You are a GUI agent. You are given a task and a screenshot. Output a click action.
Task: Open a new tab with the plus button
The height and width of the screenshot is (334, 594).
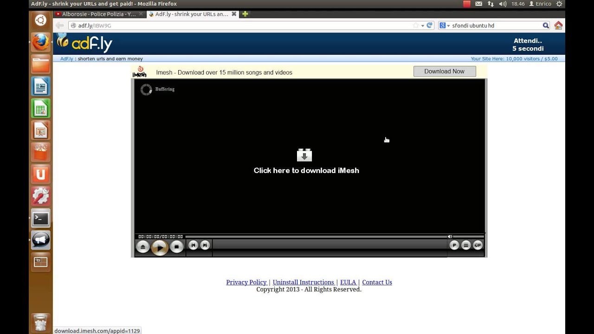click(245, 14)
